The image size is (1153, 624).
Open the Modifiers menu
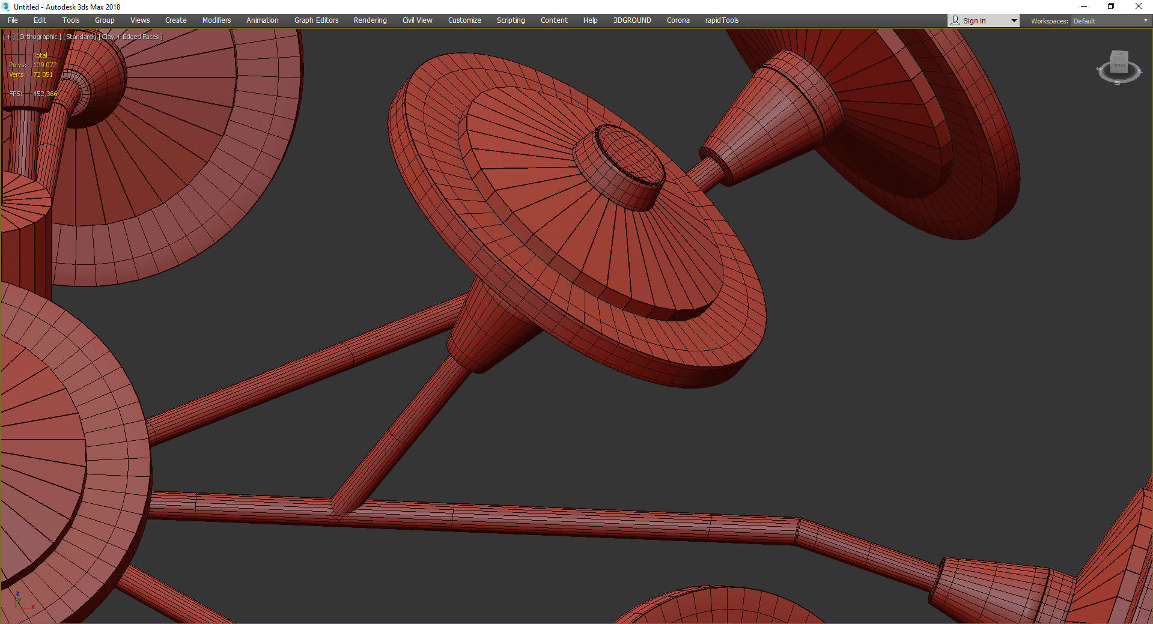point(216,20)
